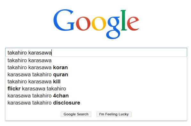Viewport: 191px width, 126px height.
Task: Select suggestion "karasawa takahiro disclosure"
Action: [96, 103]
